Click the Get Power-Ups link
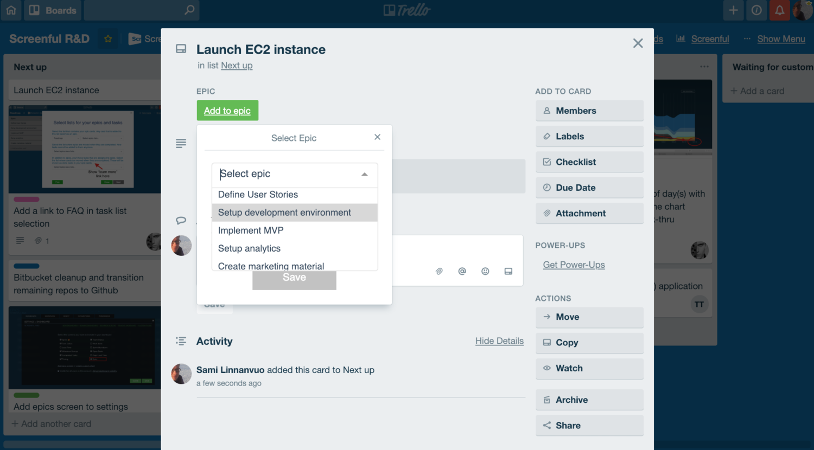 pyautogui.click(x=574, y=265)
